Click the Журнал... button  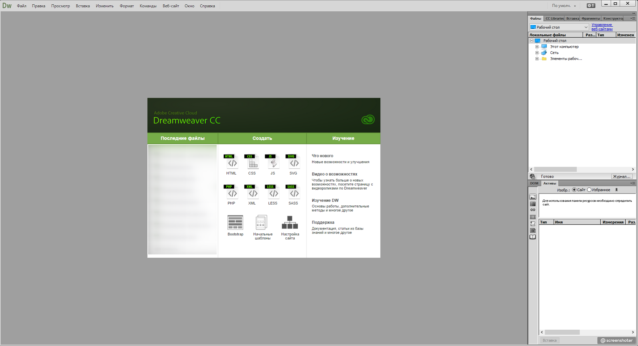(622, 176)
